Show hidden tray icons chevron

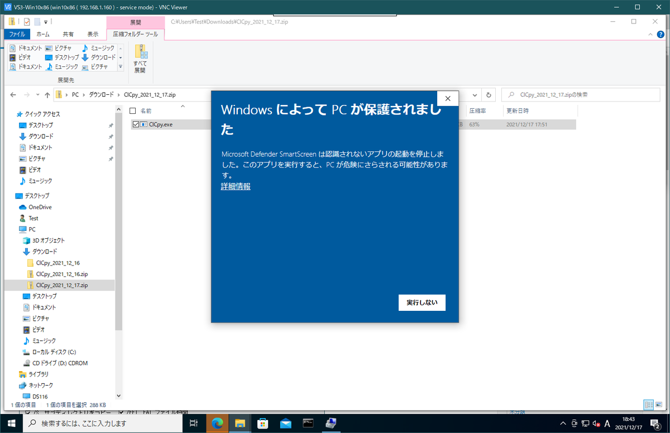click(562, 424)
